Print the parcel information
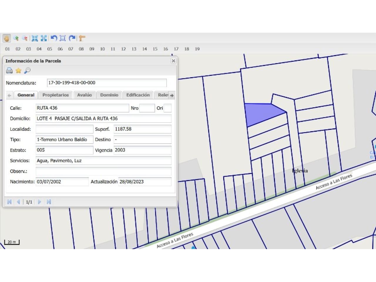 (9, 70)
